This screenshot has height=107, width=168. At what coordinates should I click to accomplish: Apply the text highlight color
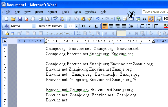[166, 26]
